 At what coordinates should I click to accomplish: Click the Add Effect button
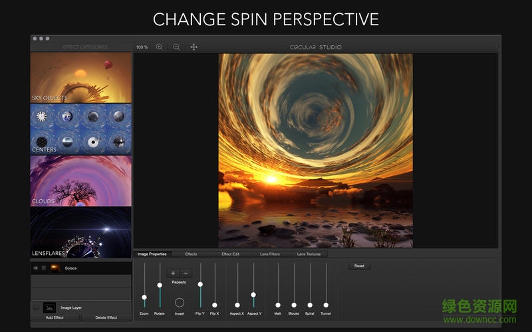[55, 318]
